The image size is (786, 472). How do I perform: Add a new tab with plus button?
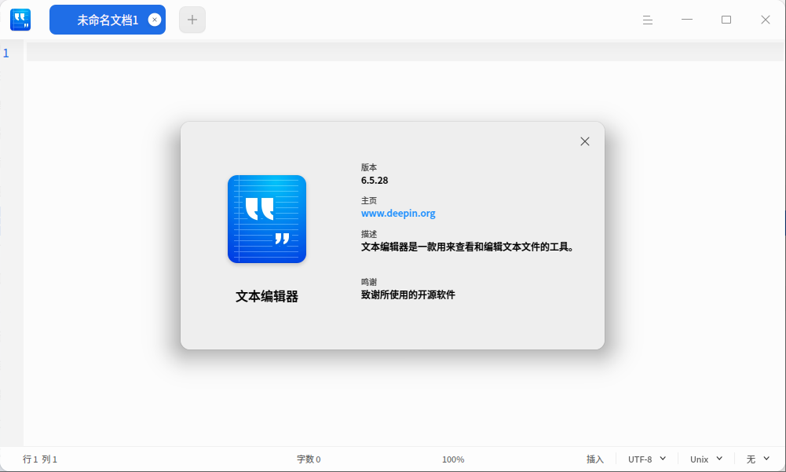point(192,20)
